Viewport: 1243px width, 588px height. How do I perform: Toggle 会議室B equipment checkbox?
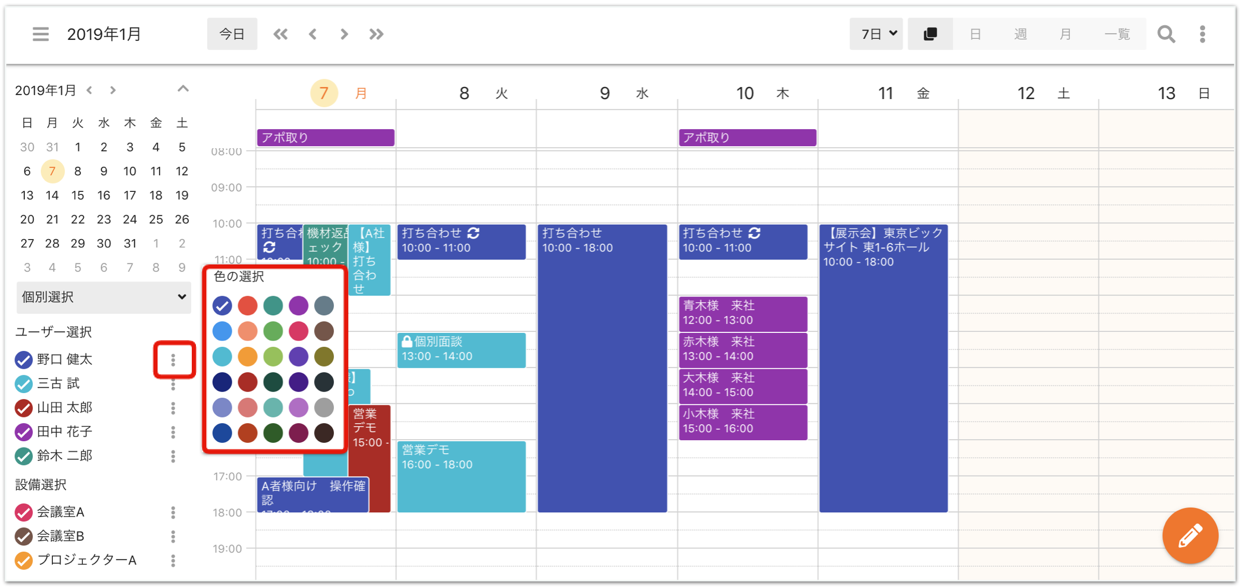coord(23,536)
